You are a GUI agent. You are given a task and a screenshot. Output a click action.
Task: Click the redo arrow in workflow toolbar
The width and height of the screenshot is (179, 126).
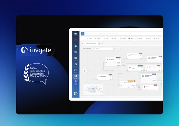click(118, 48)
